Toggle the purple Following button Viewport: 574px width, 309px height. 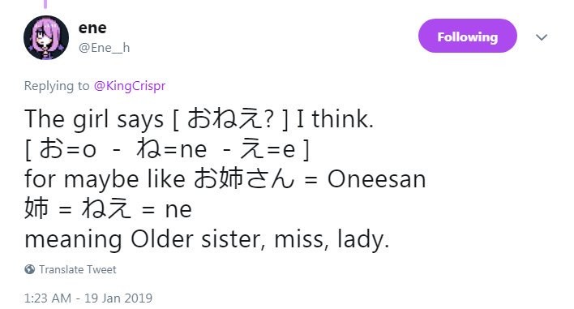click(x=468, y=36)
